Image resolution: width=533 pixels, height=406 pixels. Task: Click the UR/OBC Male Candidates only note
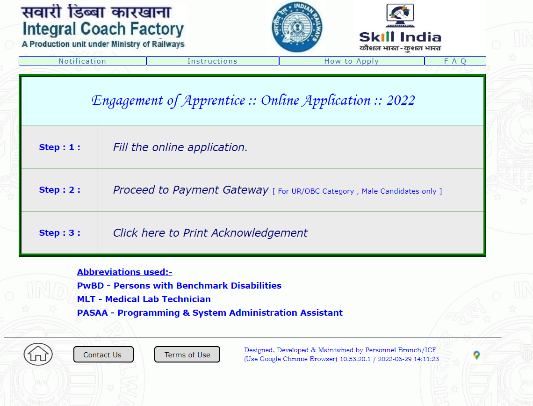click(x=357, y=191)
